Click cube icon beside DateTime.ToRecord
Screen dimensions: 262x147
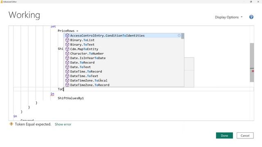[67, 71]
